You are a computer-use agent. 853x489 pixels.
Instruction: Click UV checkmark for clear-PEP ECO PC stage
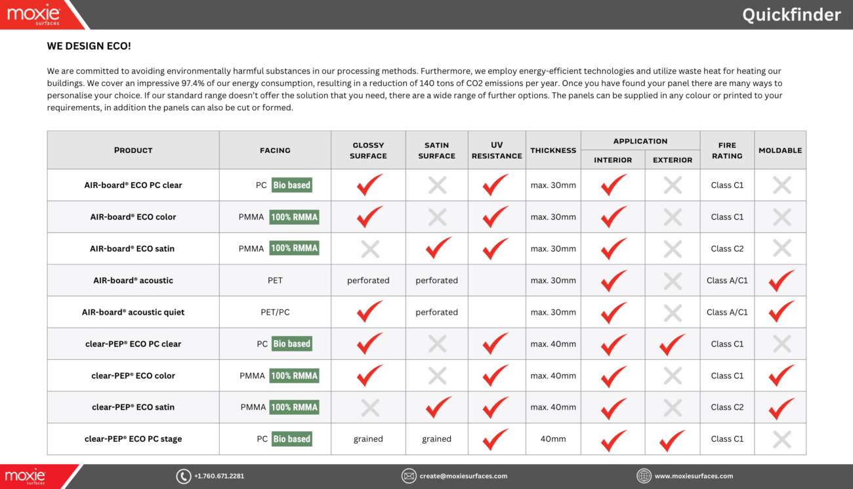click(x=495, y=439)
